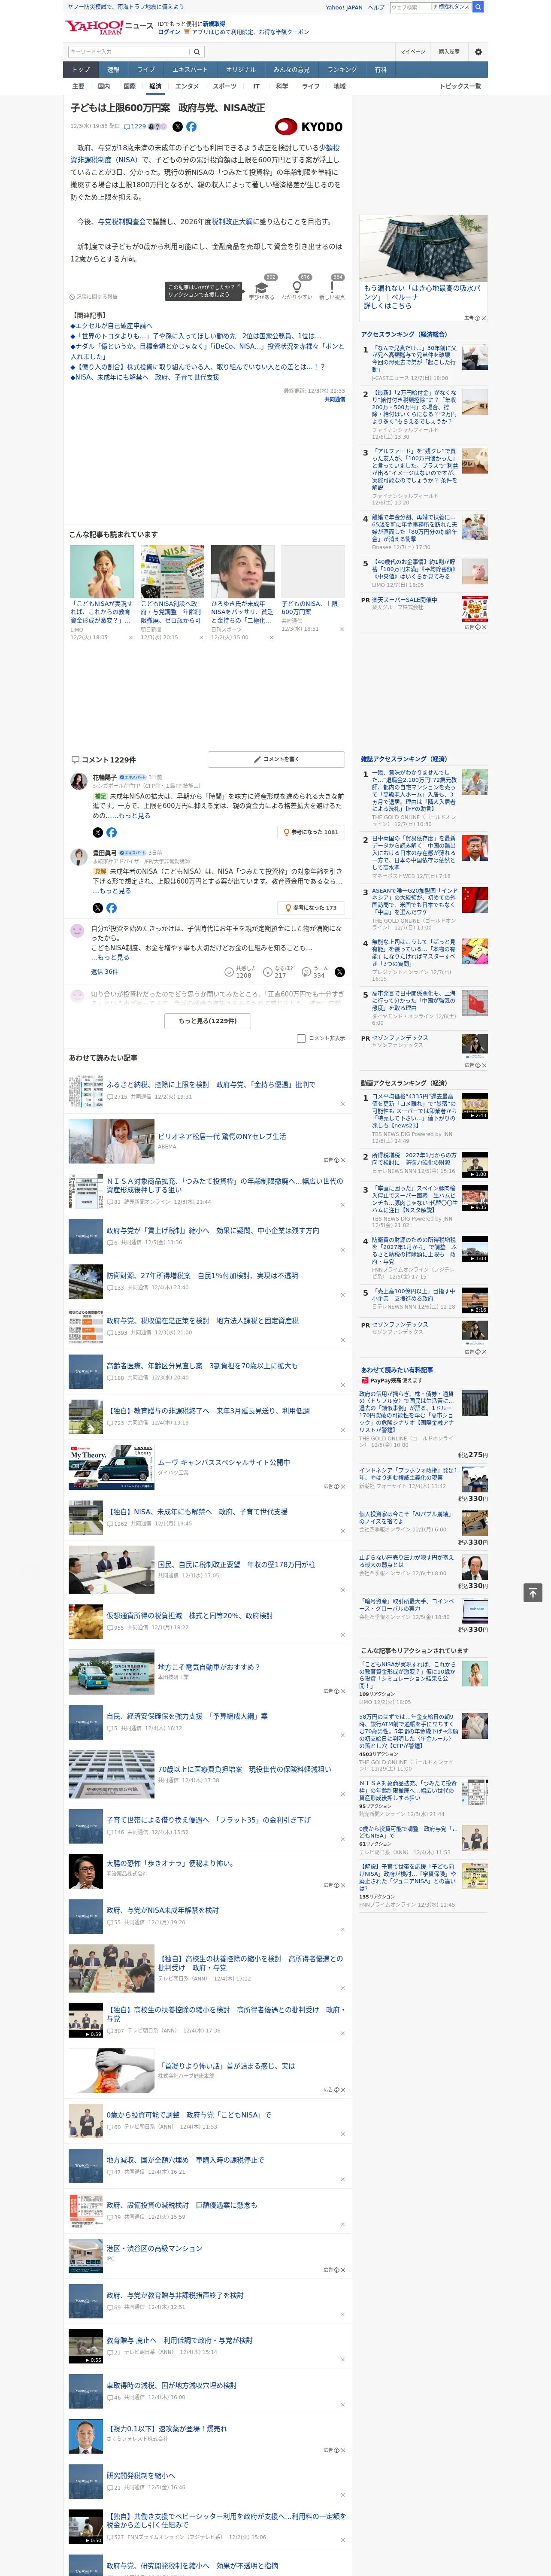
Task: Open the ひろゆき氏が未成年NISA article thumbnail
Action: 243,572
